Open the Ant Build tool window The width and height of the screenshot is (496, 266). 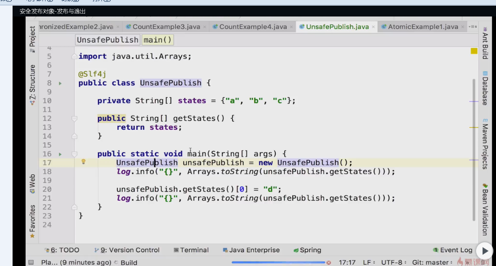485,43
